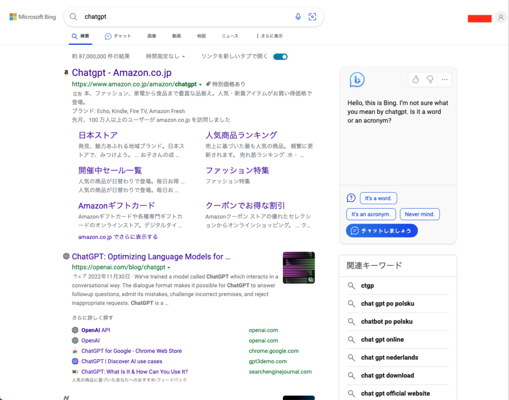Click the microphone icon in the search bar
This screenshot has height=400, width=509.
point(298,16)
